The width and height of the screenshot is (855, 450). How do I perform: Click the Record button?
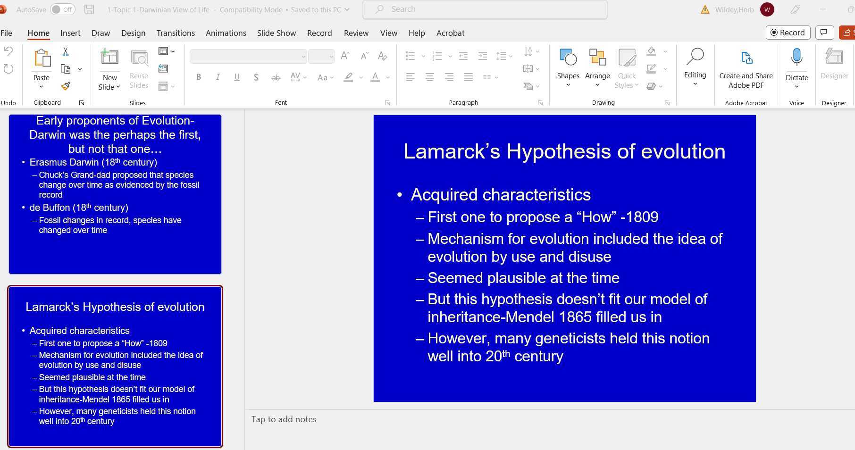point(788,33)
